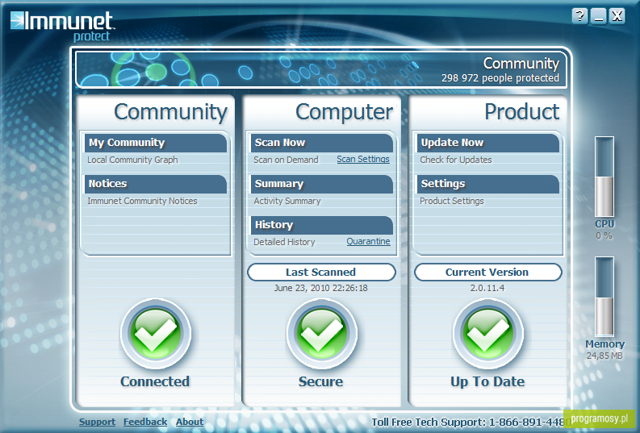This screenshot has width=640, height=433.
Task: Minimize the Immunet window
Action: tap(598, 17)
